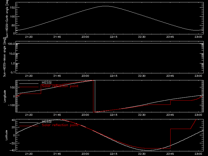208x156 pixels.
Task: Click 22:00 time label under Longitude plot
Action: pyautogui.click(x=85, y=115)
